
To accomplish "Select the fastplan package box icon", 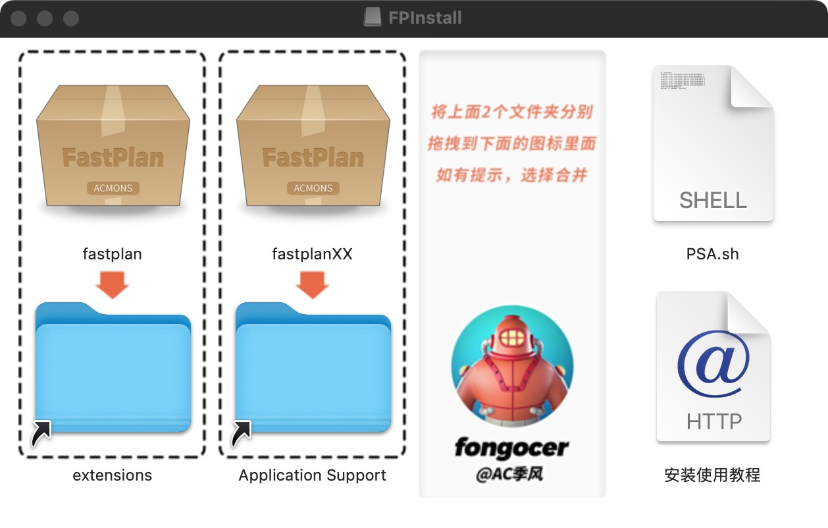I will click(x=113, y=145).
